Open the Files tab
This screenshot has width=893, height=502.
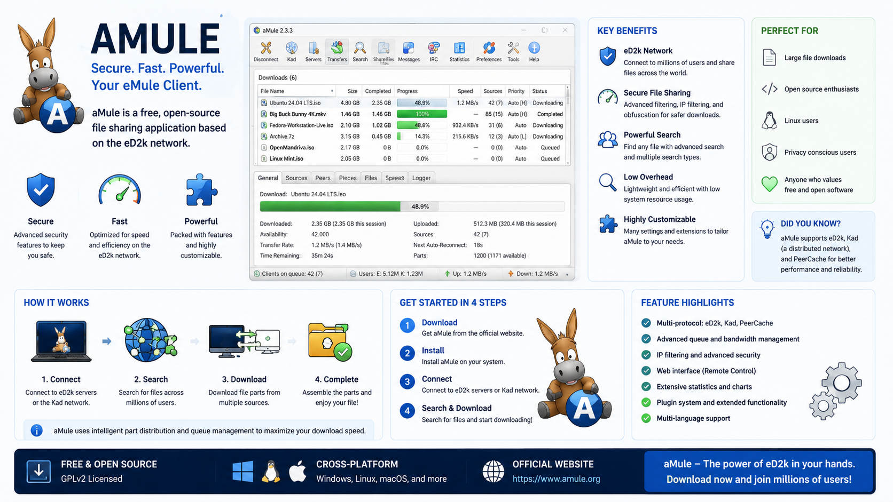click(371, 178)
